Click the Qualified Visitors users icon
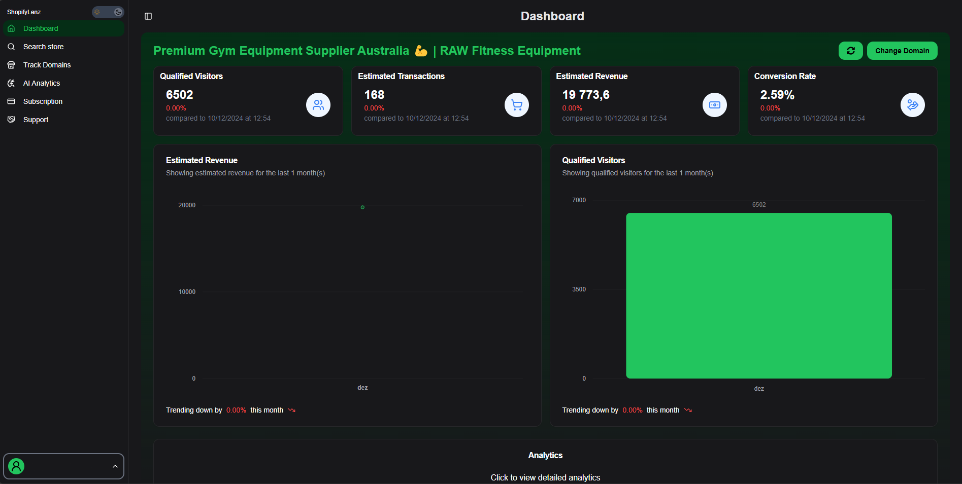Screen dimensions: 962x484 click(x=318, y=105)
